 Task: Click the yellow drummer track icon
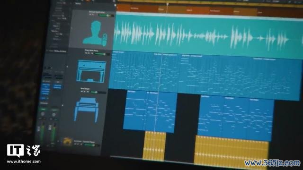tap(67, 142)
